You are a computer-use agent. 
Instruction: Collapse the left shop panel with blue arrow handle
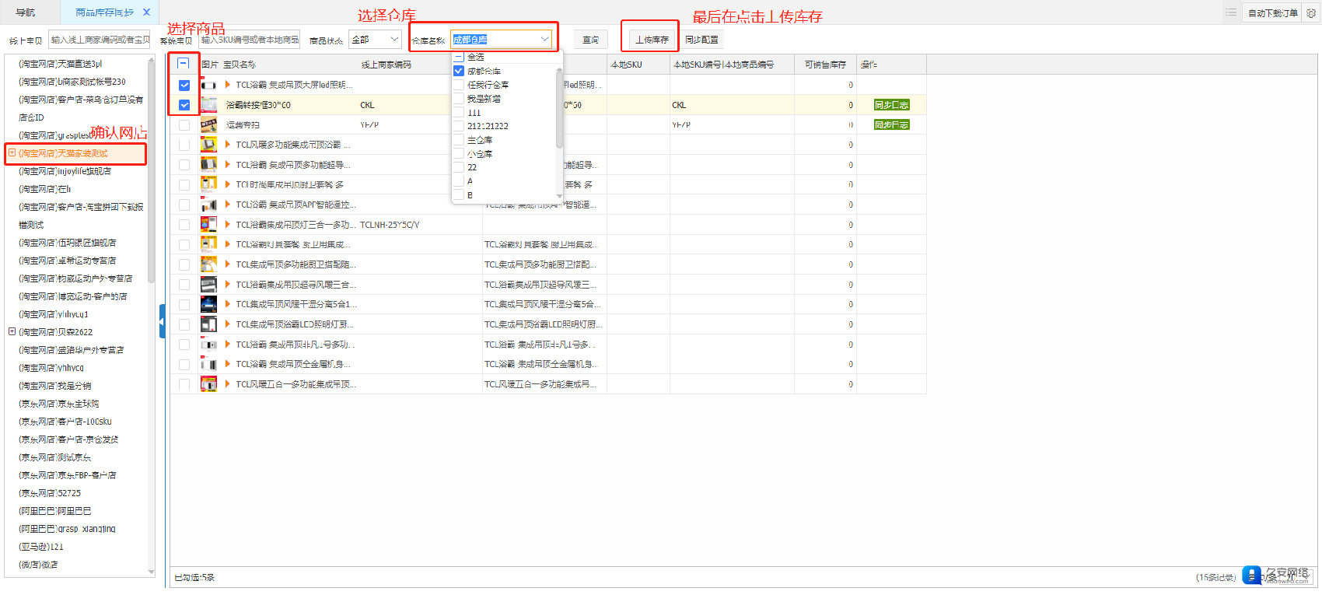pos(162,321)
